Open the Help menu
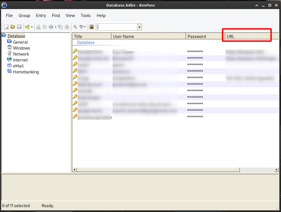 tap(101, 16)
